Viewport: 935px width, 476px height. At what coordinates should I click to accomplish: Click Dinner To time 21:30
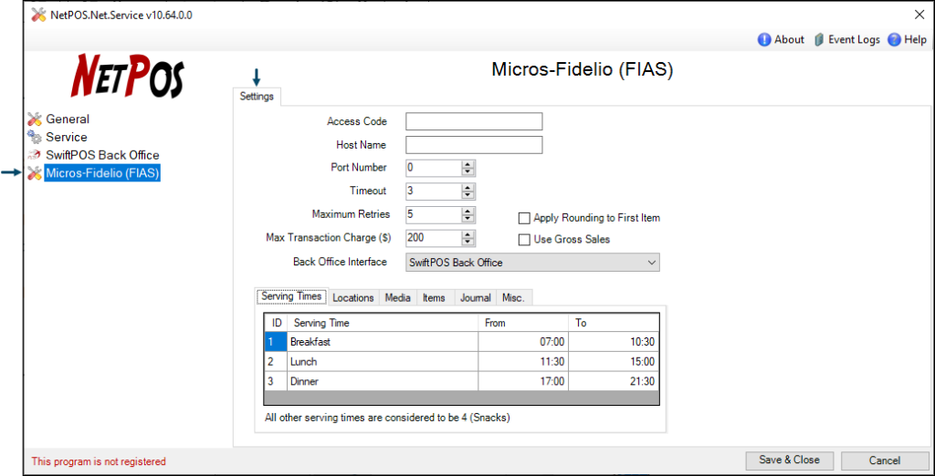coord(614,381)
